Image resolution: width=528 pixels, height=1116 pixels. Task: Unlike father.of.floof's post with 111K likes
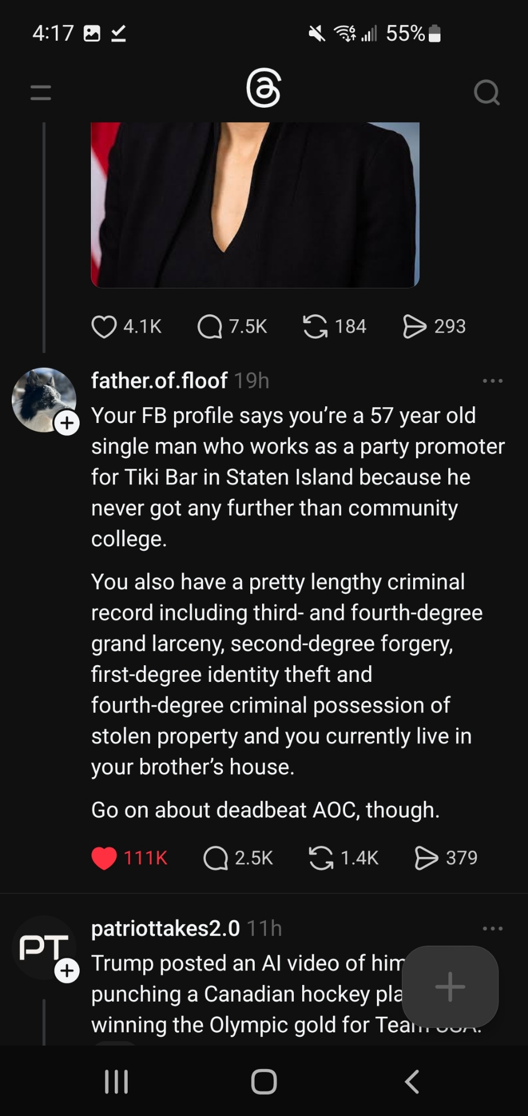point(104,858)
